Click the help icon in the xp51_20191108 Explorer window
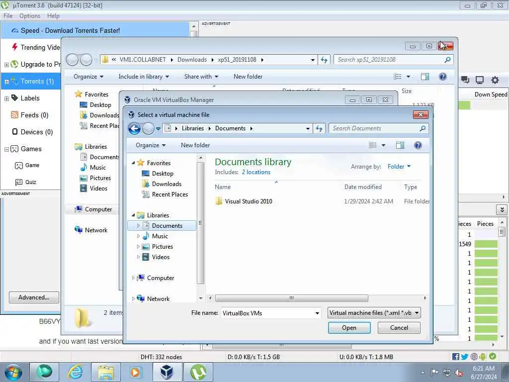The width and height of the screenshot is (509, 382). tap(443, 77)
